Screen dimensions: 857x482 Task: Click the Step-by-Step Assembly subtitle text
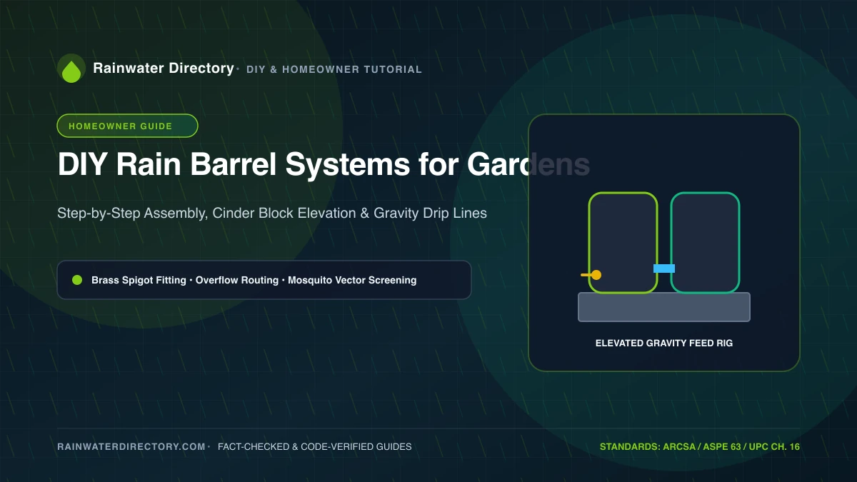click(x=272, y=213)
